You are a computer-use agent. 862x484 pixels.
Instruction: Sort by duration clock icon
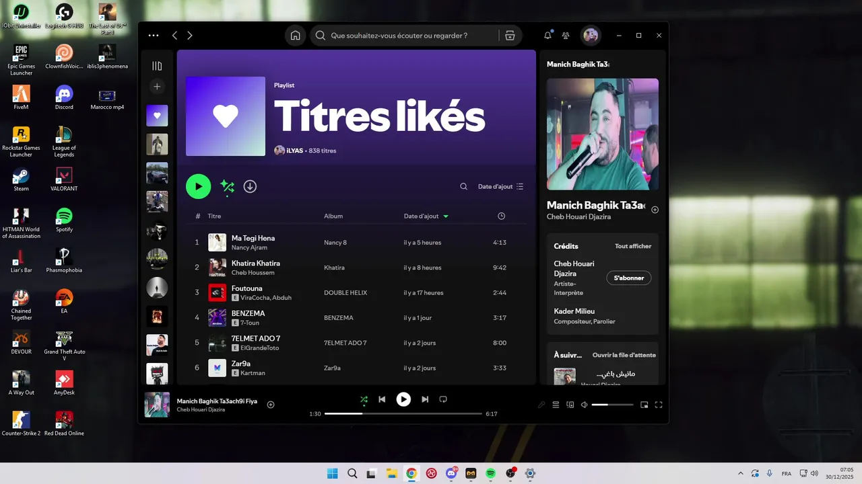point(501,216)
